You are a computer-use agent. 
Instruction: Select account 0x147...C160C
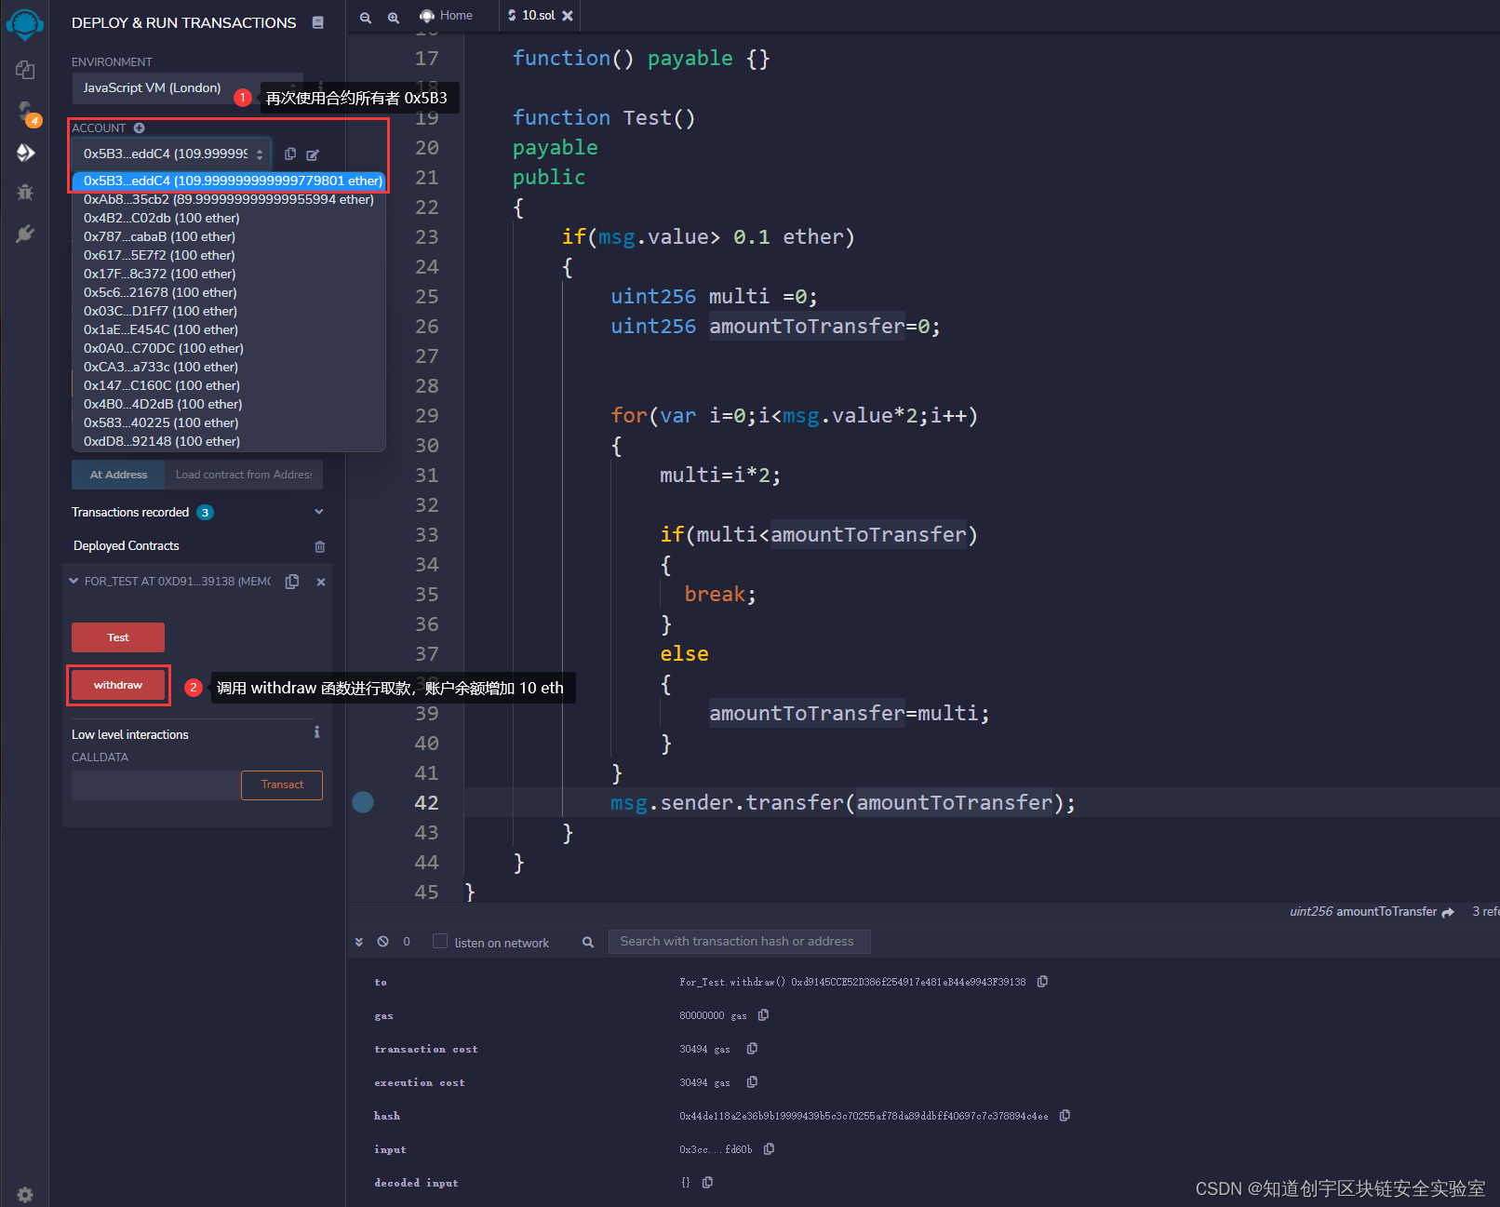click(x=230, y=385)
